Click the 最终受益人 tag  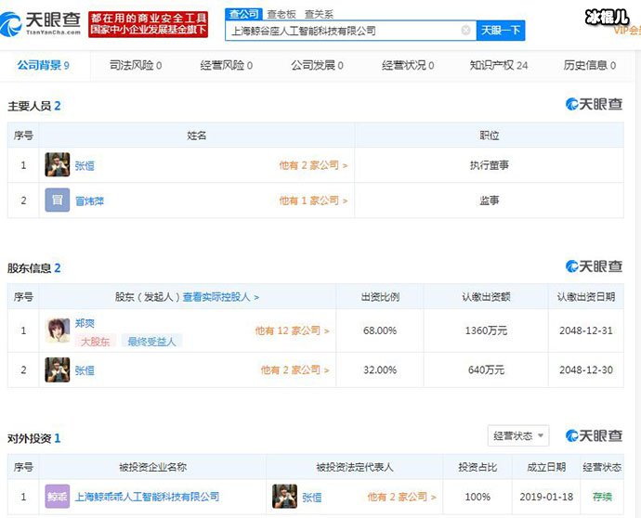coord(151,341)
